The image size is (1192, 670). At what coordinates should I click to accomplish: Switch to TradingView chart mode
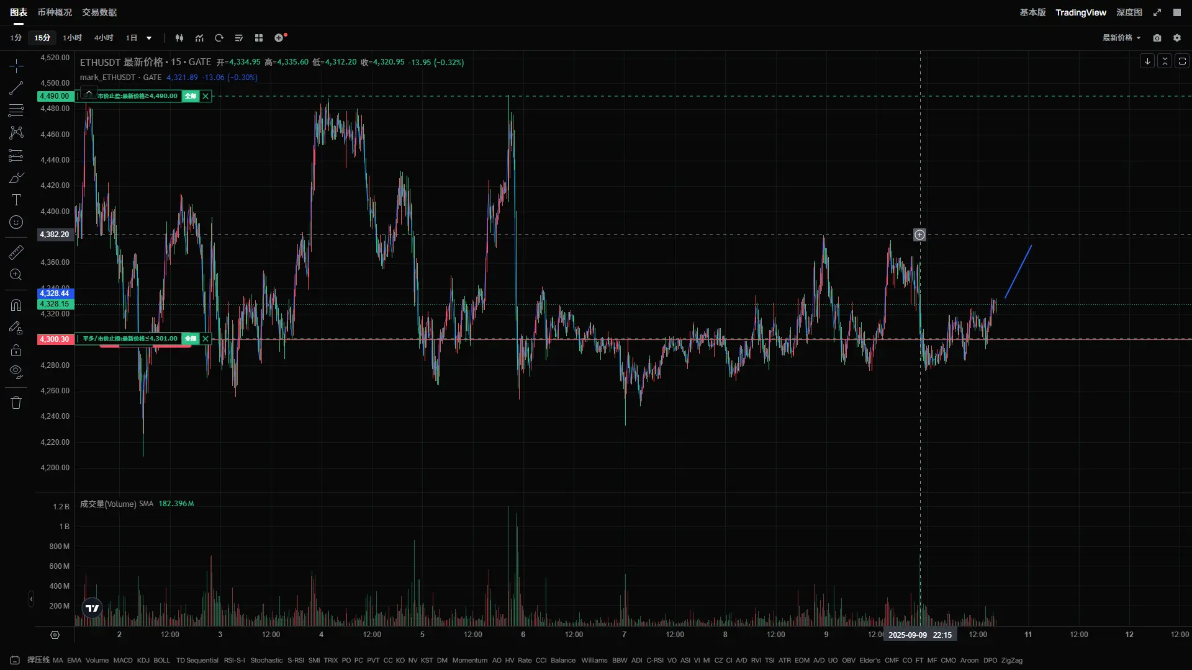[1081, 12]
